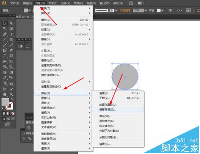Screen dimensions: 200x154
Task: Select the Gradient tool
Action: [x=12, y=72]
